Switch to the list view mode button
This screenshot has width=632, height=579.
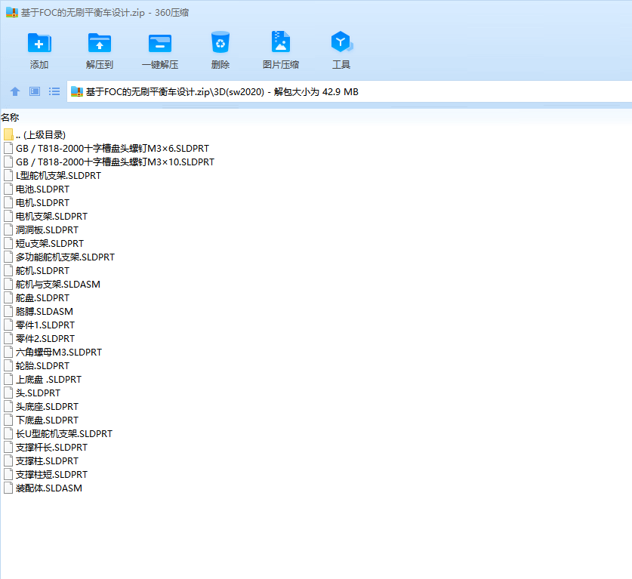(54, 91)
